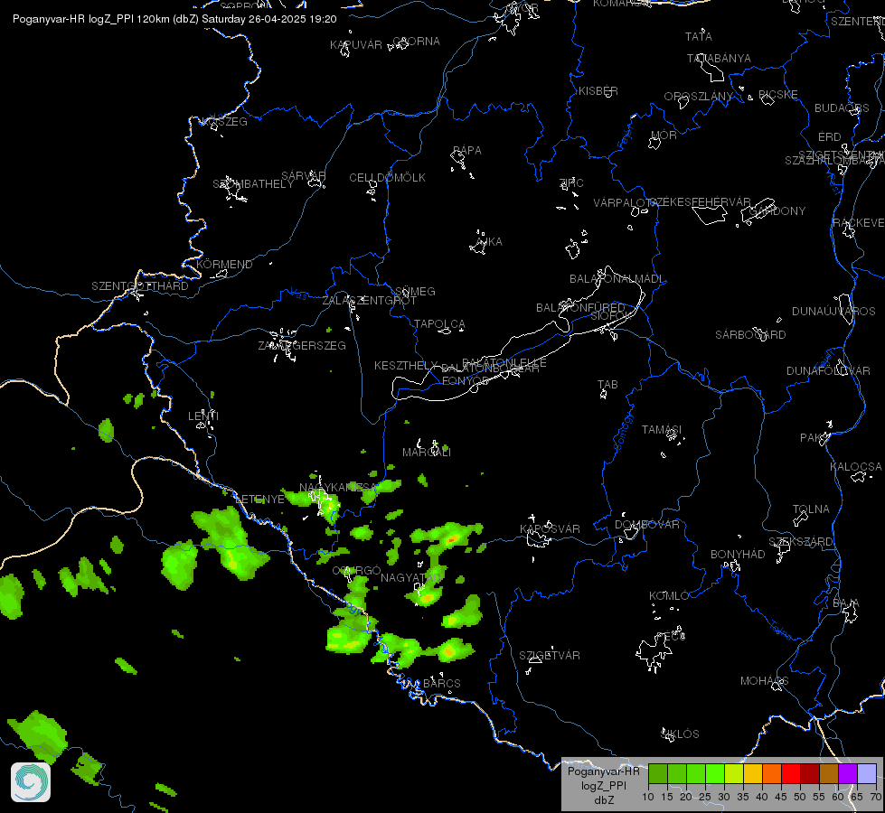This screenshot has width=885, height=813.
Task: Click the LENTI city label
Action: pos(203,416)
